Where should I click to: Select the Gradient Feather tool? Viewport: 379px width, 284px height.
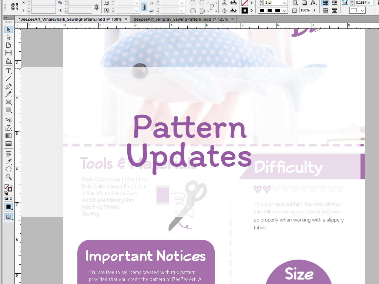(9, 143)
